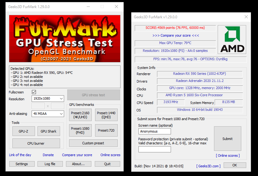
Task: Click the Clocks GPU core: 1328 MHz field
Action: pyautogui.click(x=200, y=88)
